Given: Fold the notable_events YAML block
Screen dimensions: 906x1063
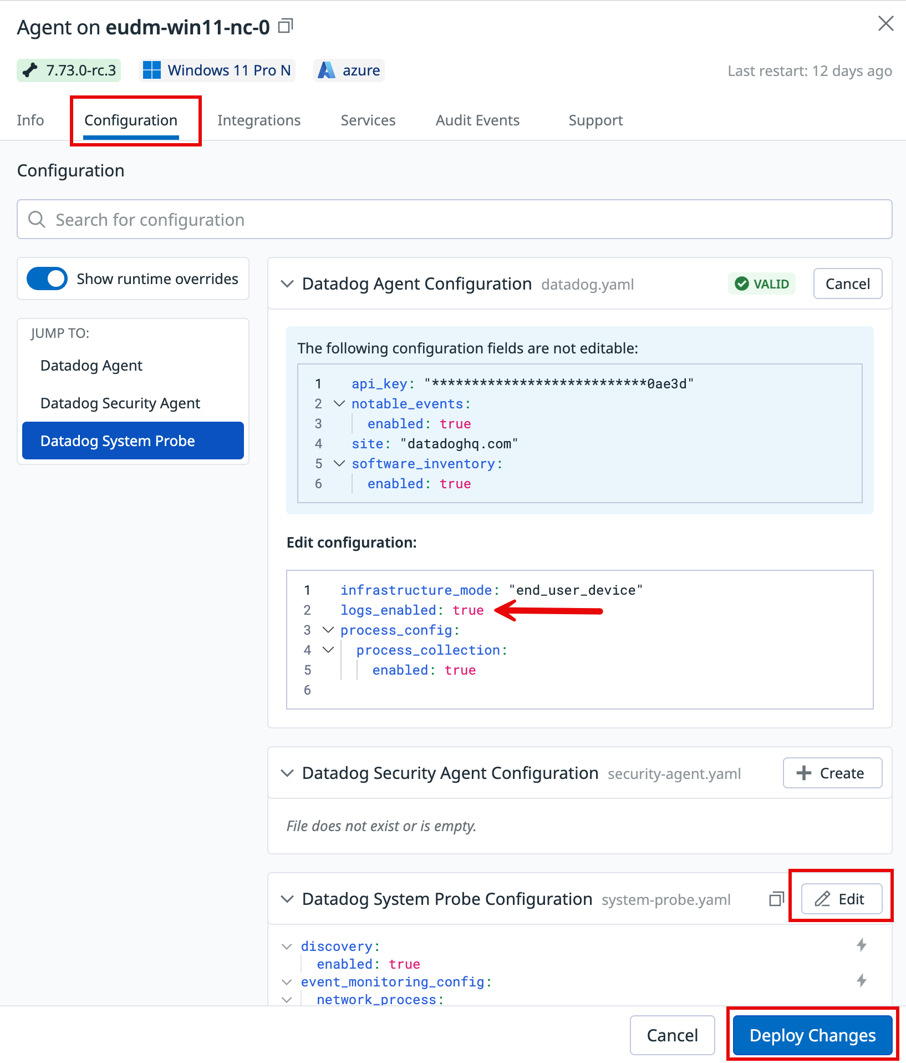Looking at the screenshot, I should coord(339,404).
